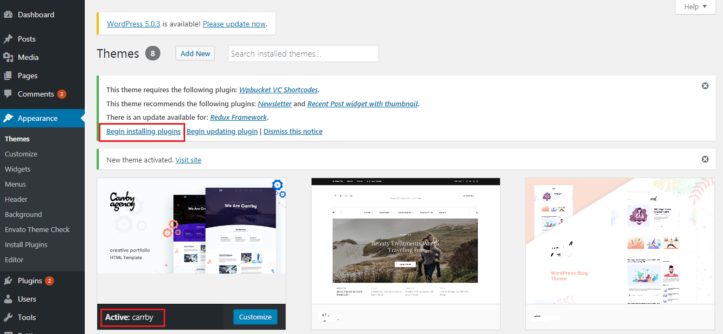Open the Header submenu item
This screenshot has width=723, height=334.
tap(16, 199)
